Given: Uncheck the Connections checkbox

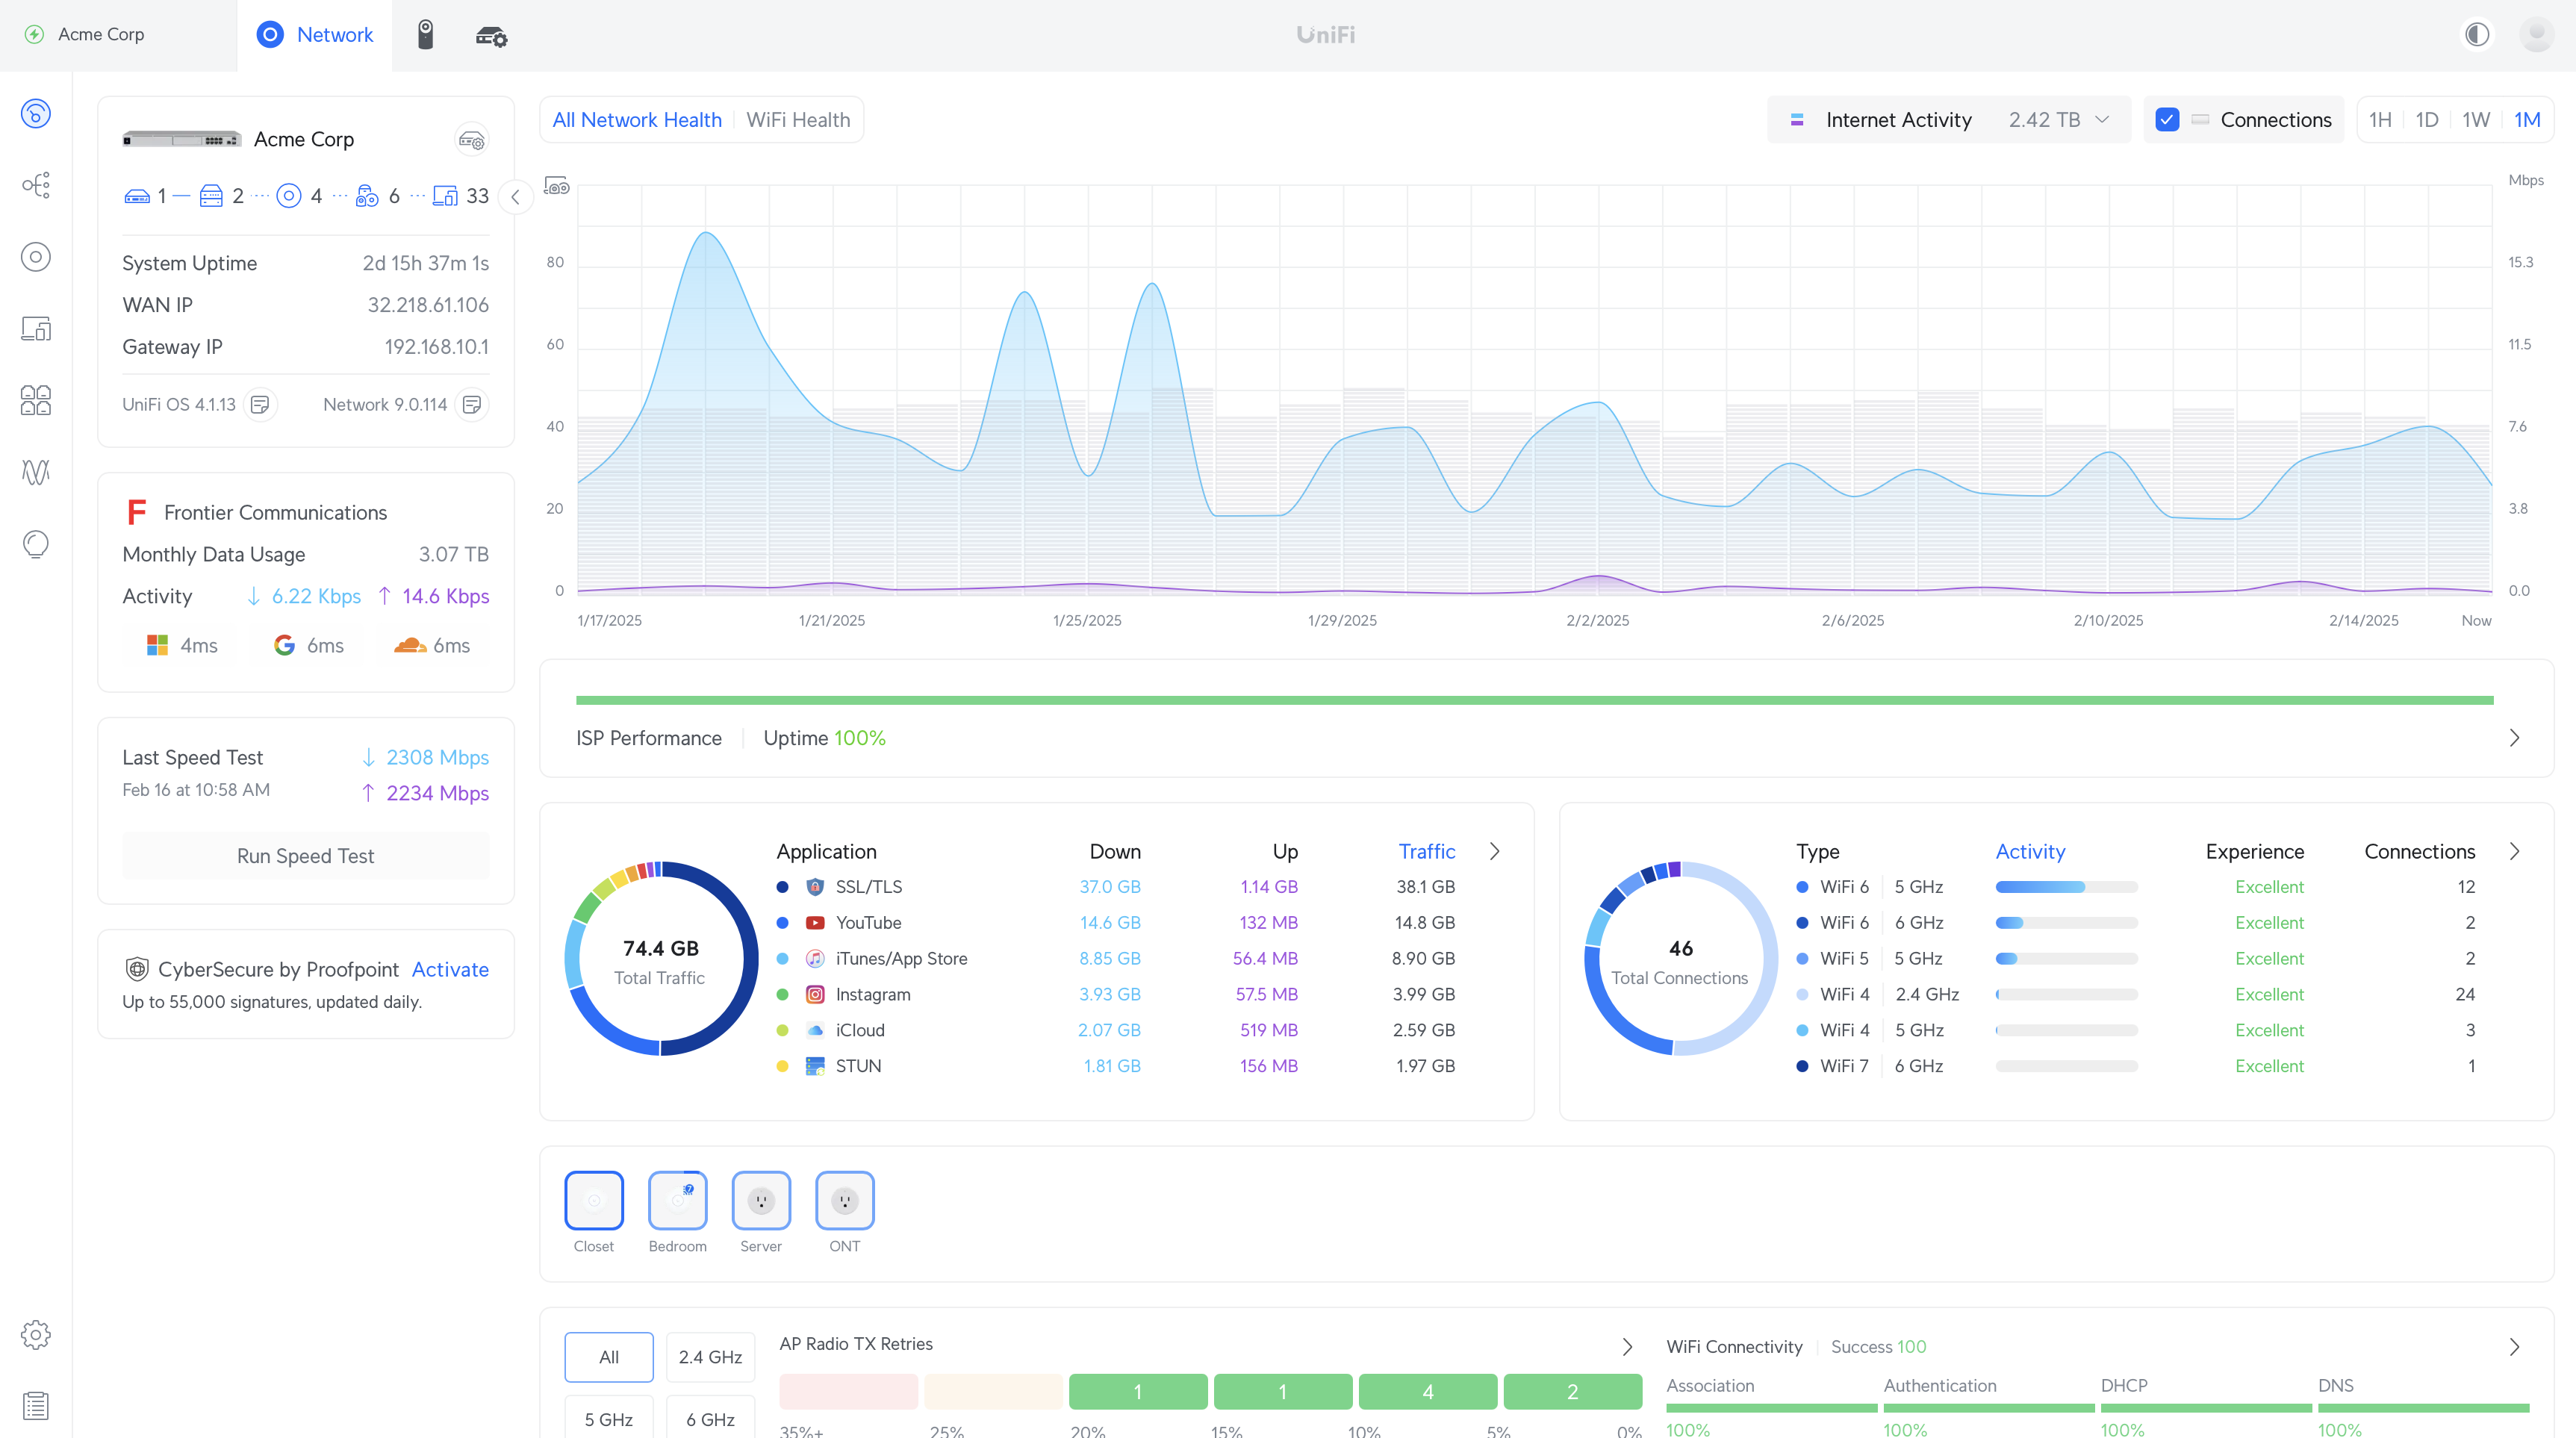Looking at the screenshot, I should [x=2167, y=120].
